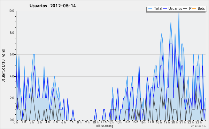Click the 20 h x-axis marker
This screenshot has height=129, width=209.
174,122
